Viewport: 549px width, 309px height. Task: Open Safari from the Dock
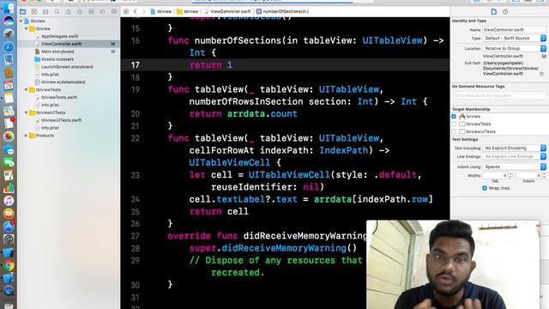coord(9,46)
